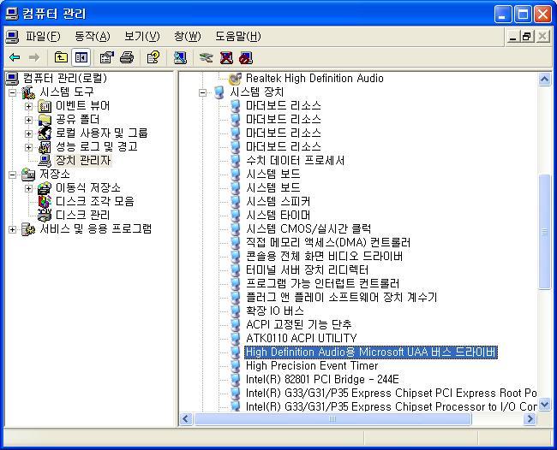Click the menu bar console icon

[13, 36]
